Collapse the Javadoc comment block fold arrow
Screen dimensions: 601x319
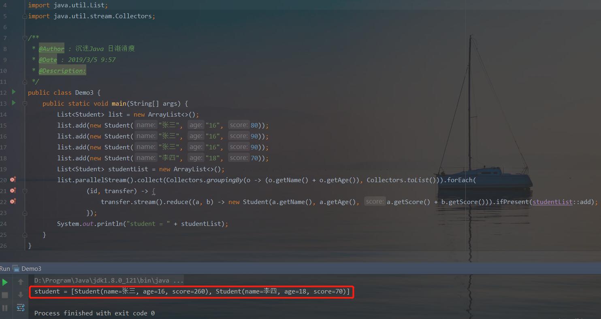[x=25, y=38]
